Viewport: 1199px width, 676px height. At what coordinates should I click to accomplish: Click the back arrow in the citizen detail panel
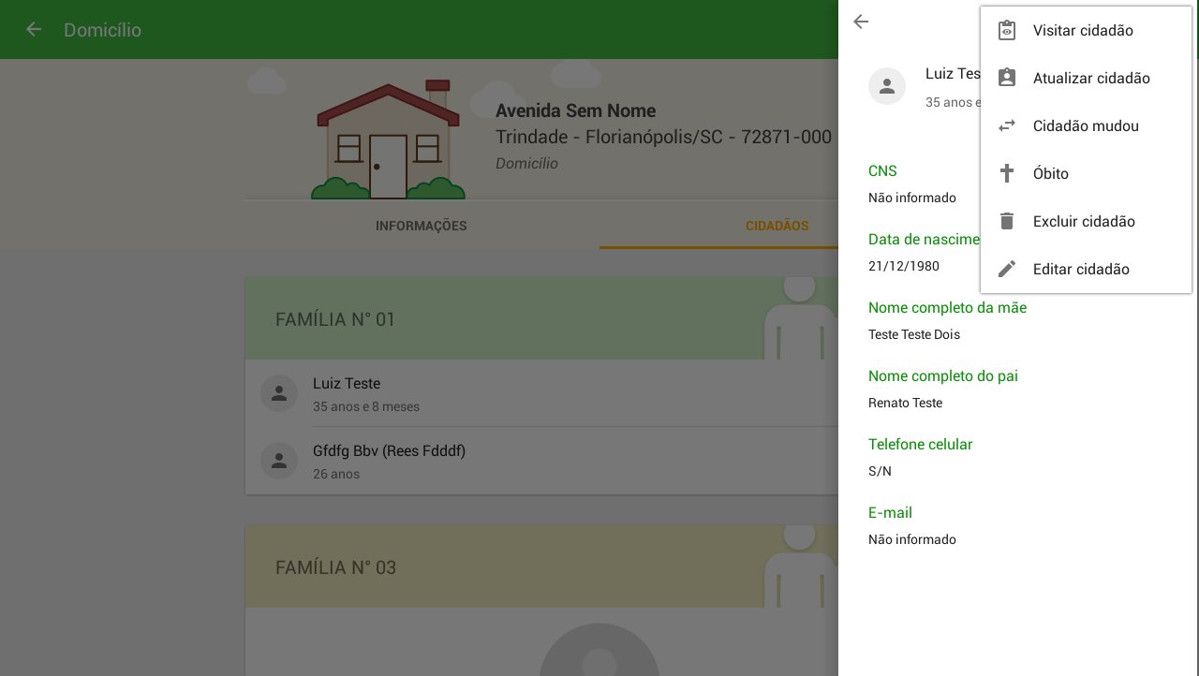[x=861, y=22]
